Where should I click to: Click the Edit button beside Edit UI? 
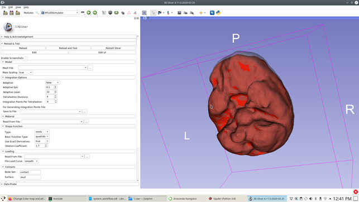tap(35, 52)
